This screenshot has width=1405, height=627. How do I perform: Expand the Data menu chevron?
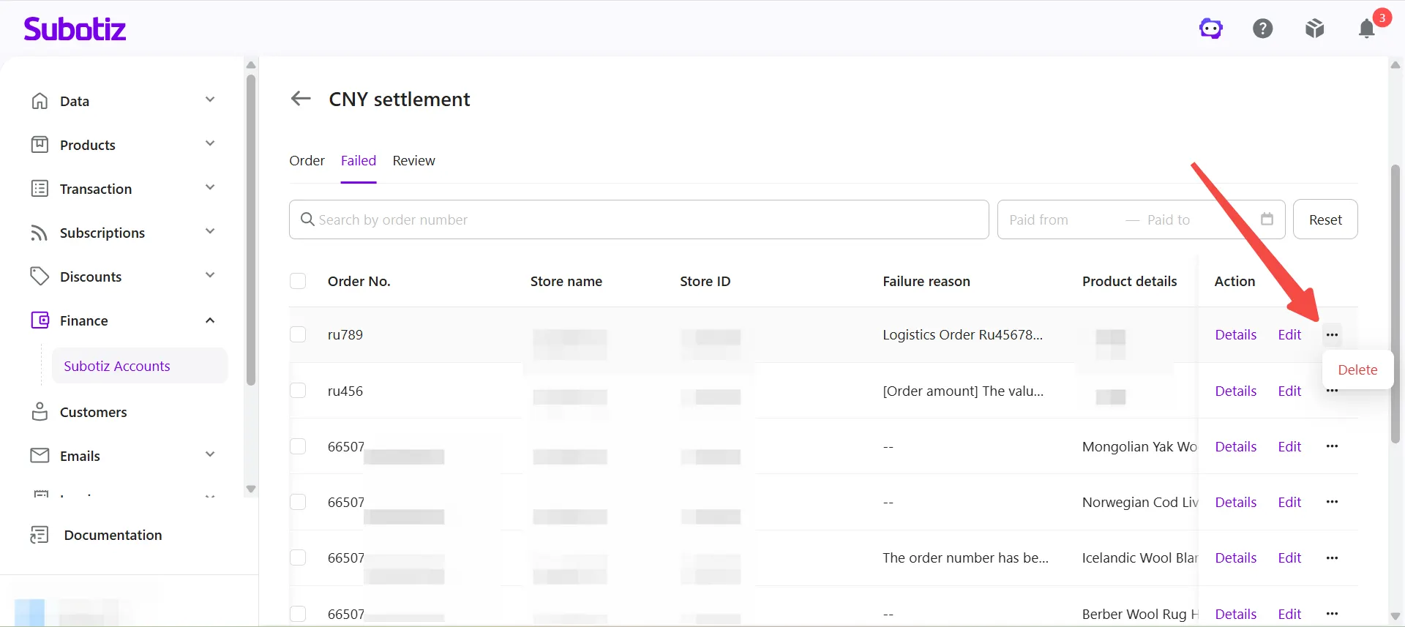click(210, 100)
